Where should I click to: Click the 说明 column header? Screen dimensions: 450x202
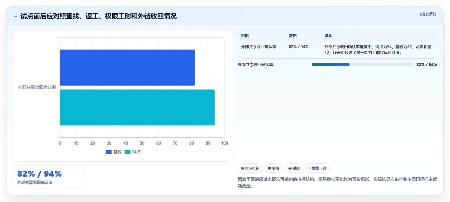tap(328, 36)
